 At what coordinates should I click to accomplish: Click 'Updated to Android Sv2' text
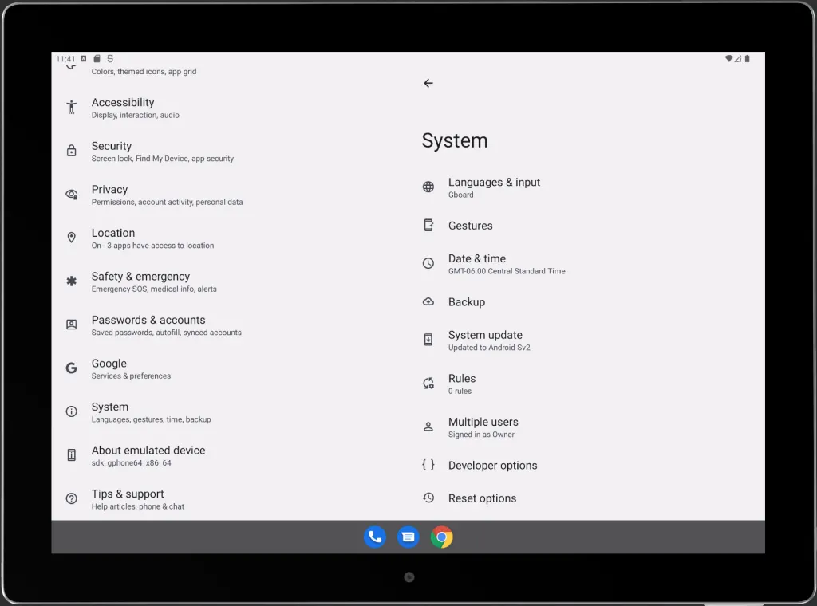pos(489,348)
